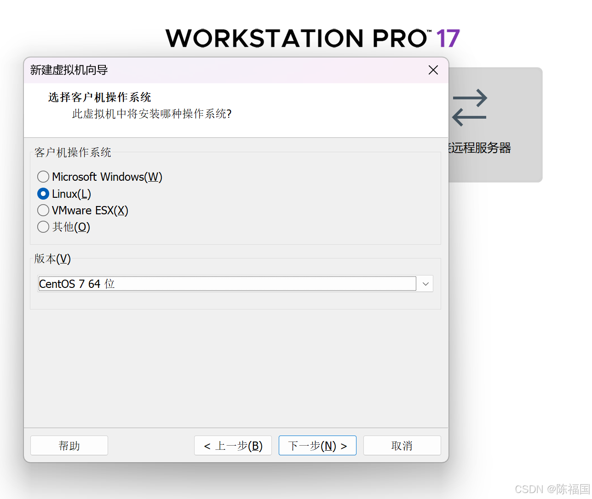This screenshot has height=499, width=592.
Task: Click the 此虚拟机中将安装哪种操作系统? description
Action: tap(152, 114)
